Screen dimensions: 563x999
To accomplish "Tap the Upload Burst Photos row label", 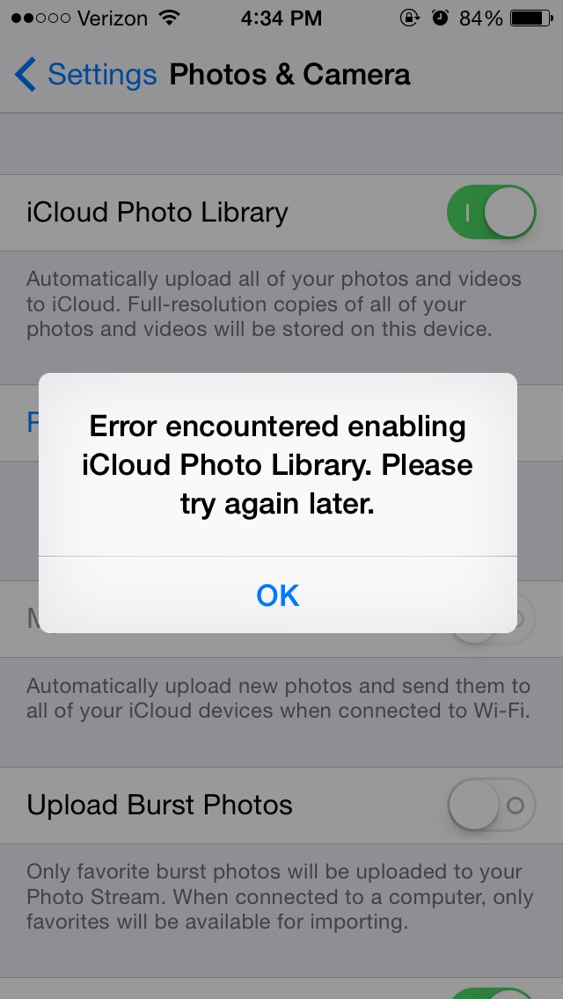I will pos(159,806).
